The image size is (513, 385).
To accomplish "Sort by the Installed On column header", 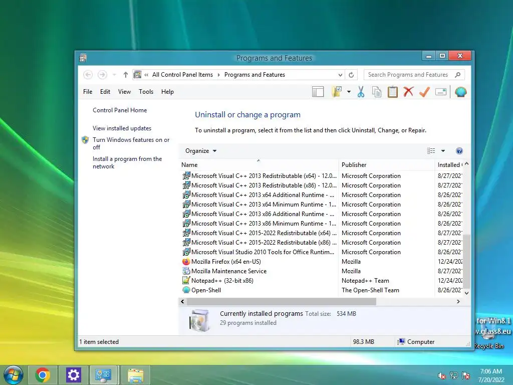I will point(449,165).
